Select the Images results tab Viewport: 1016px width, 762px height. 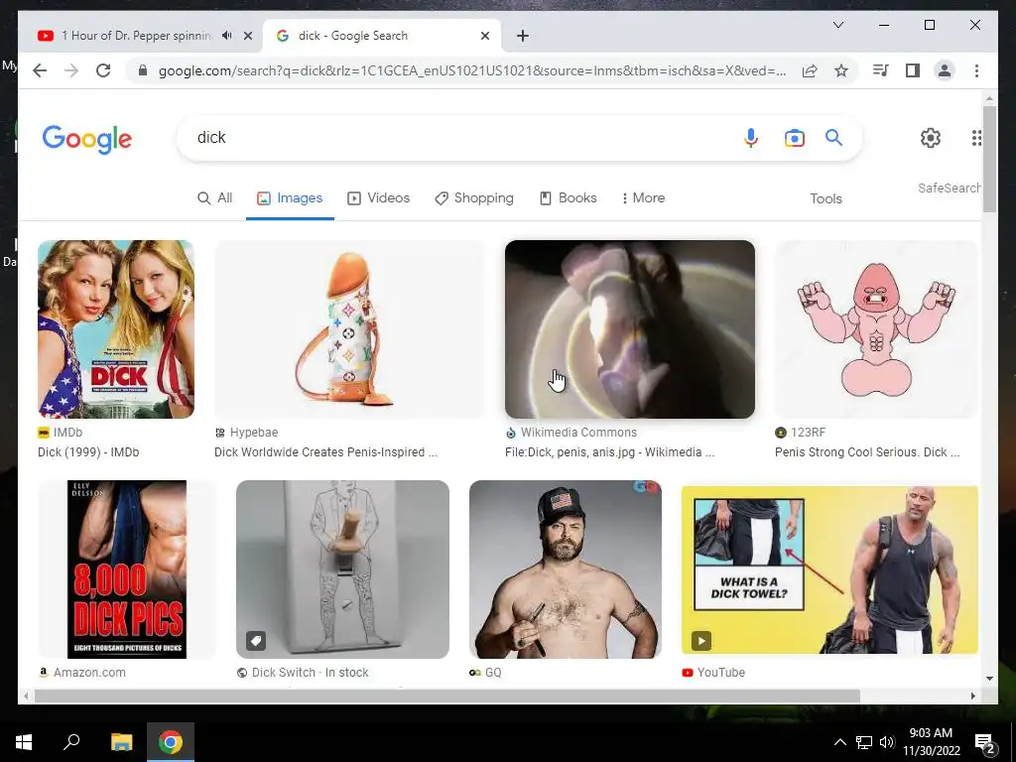[290, 198]
